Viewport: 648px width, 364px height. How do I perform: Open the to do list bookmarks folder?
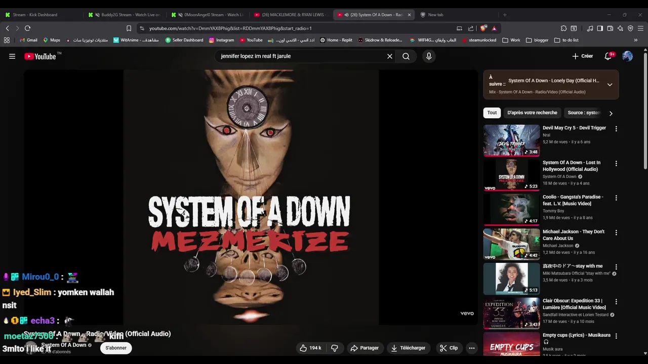566,40
